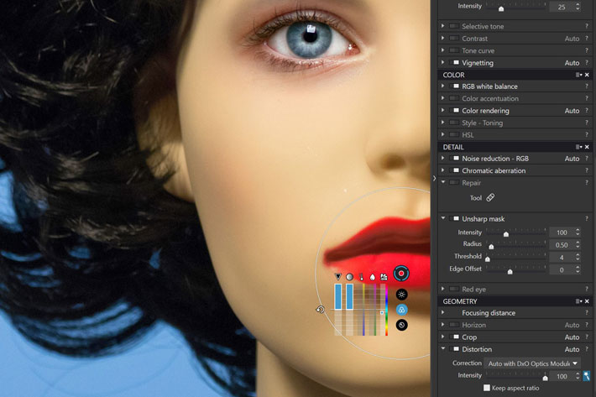Open the Detail group in the equalizer
This screenshot has width=596, height=397.
coord(402,325)
